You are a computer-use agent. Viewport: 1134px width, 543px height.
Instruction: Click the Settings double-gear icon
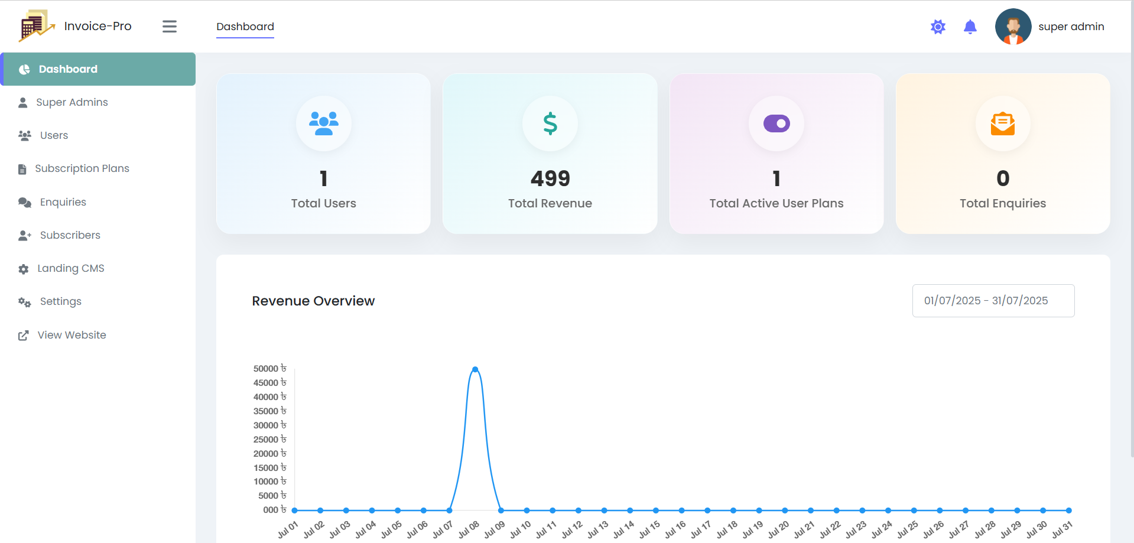tap(24, 302)
